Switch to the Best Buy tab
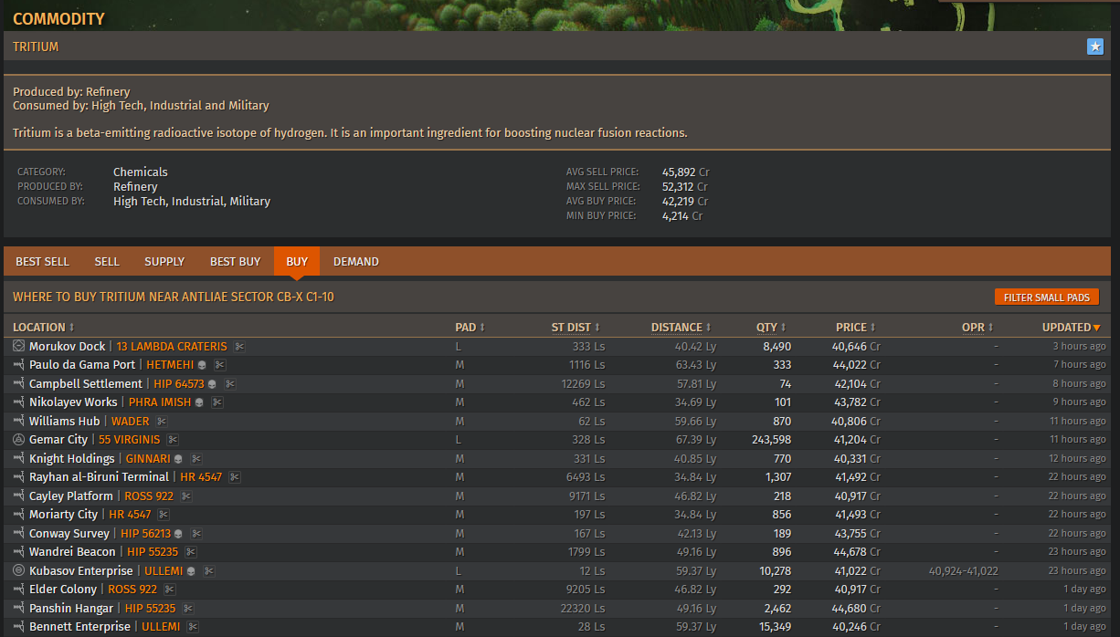Image resolution: width=1120 pixels, height=637 pixels. tap(236, 262)
